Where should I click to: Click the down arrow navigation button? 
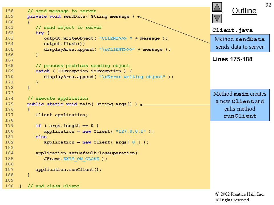[x=217, y=18]
